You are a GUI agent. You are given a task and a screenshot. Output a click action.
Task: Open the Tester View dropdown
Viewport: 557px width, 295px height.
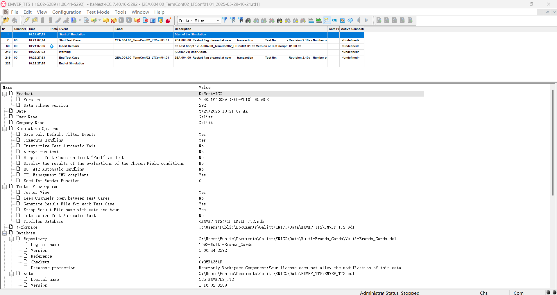(x=218, y=21)
